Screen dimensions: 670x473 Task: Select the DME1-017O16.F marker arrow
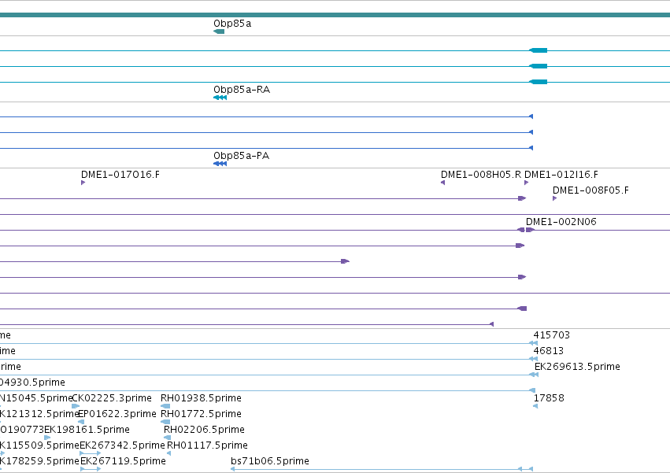tap(83, 183)
